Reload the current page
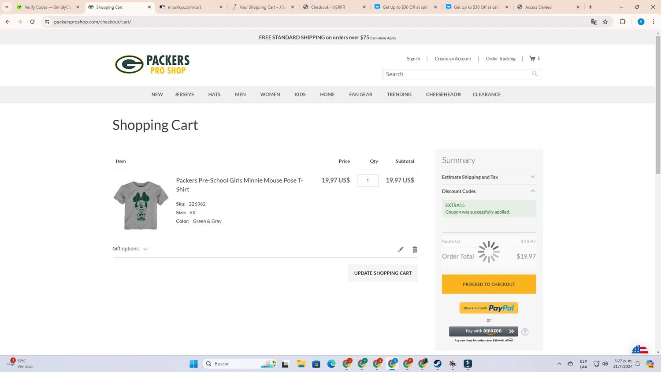 click(x=32, y=22)
